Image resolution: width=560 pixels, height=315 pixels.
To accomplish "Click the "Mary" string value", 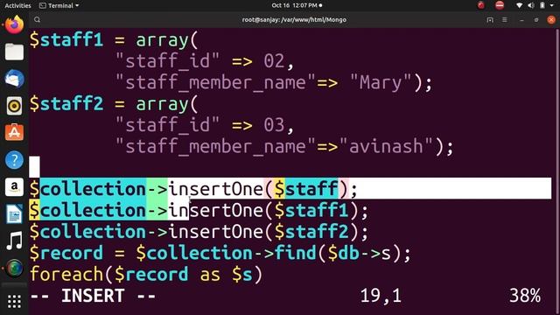I will pyautogui.click(x=381, y=82).
